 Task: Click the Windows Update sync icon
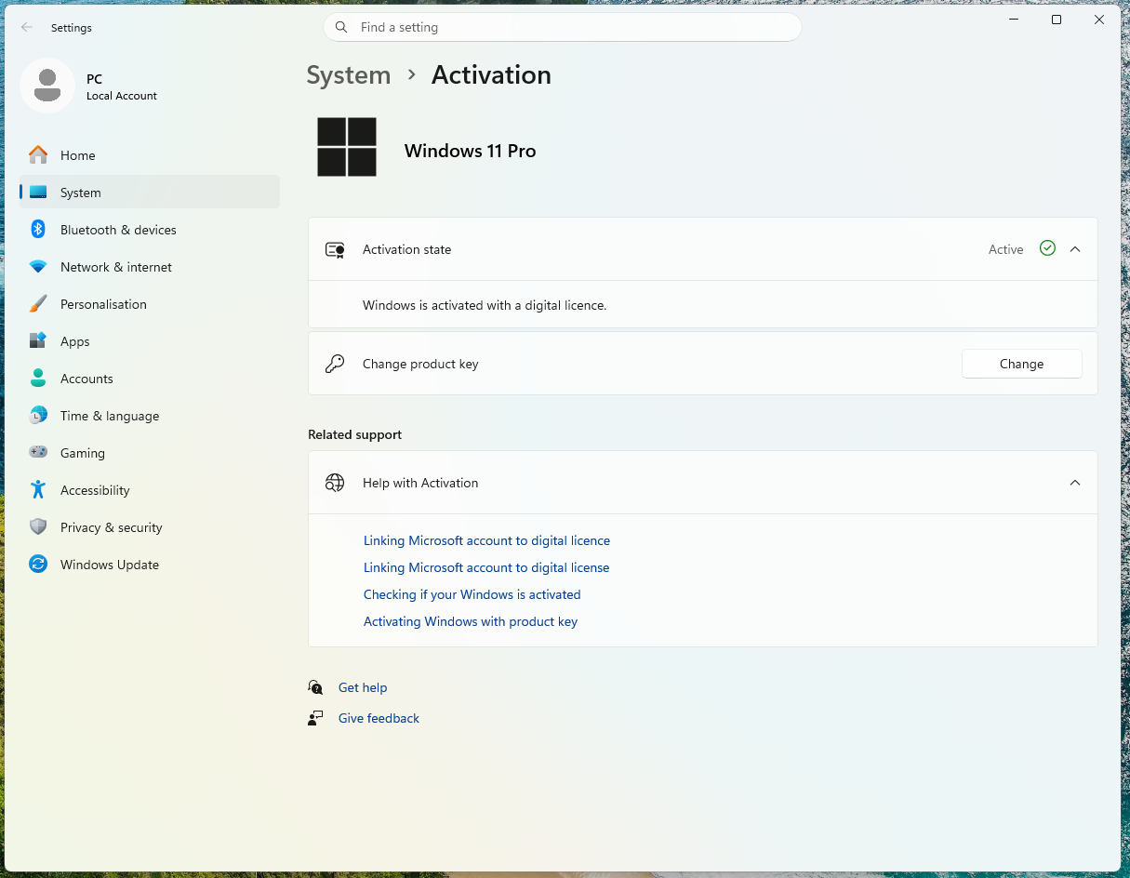(x=38, y=565)
